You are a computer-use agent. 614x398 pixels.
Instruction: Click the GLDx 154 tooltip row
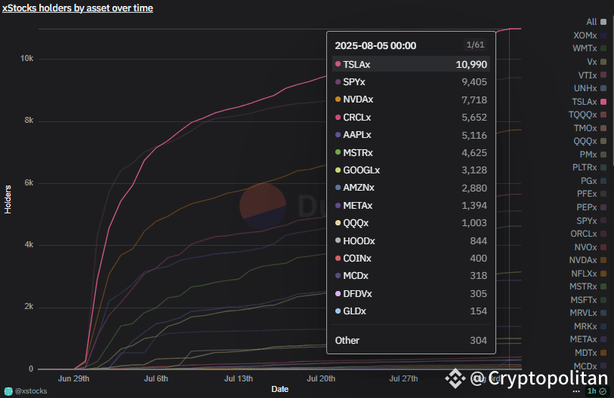point(411,311)
